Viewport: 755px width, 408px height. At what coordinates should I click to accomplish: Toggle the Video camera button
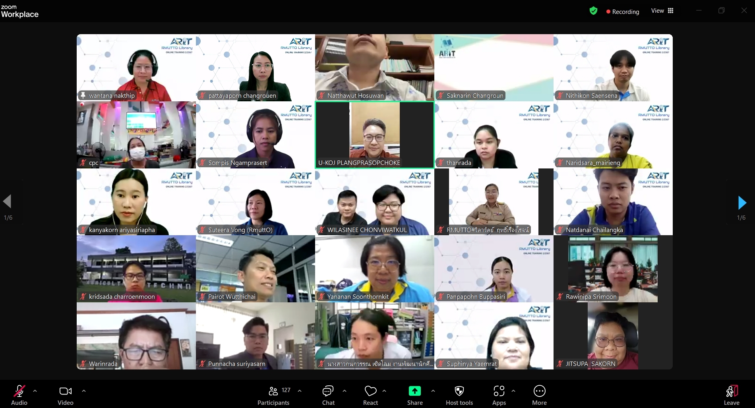coord(66,391)
